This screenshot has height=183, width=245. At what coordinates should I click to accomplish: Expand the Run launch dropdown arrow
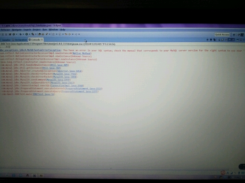(30, 34)
